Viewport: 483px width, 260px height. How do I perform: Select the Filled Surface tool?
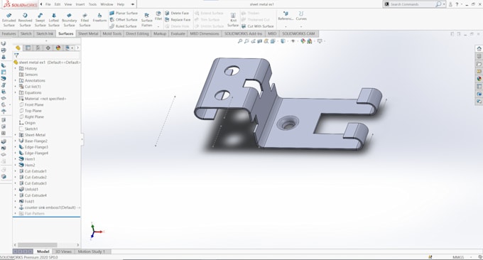pyautogui.click(x=85, y=20)
